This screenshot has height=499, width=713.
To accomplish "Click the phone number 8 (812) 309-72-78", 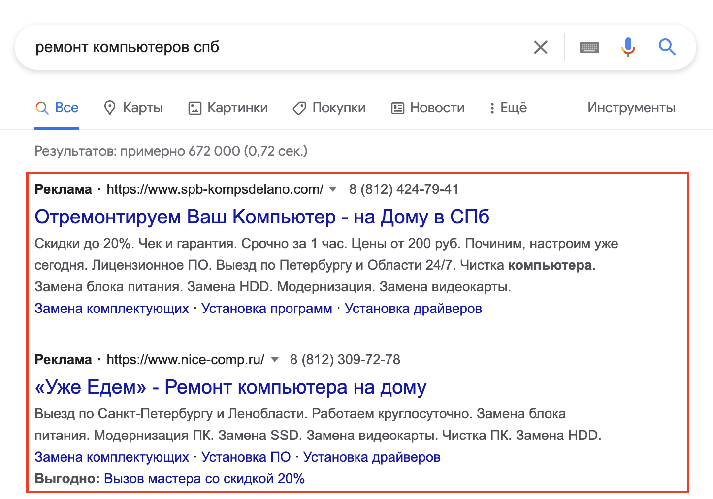I will tap(345, 360).
